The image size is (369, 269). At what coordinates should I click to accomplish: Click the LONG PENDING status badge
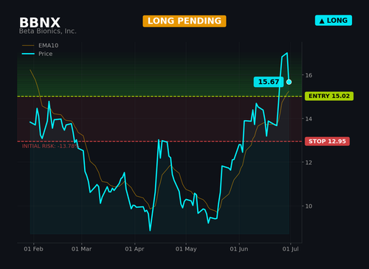pyautogui.click(x=184, y=21)
